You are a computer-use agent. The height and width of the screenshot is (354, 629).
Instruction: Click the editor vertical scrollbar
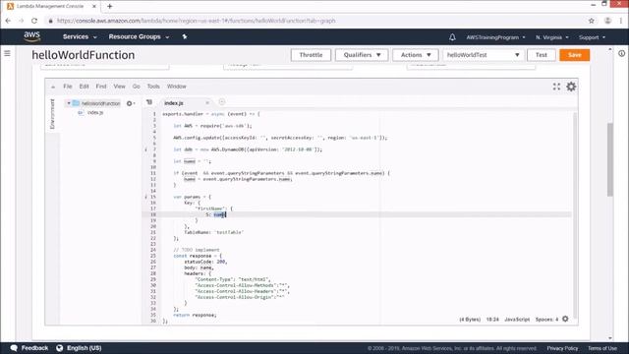(575, 216)
